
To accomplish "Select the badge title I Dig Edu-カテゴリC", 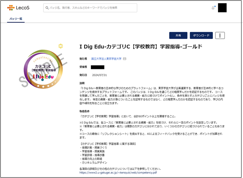I will [x=141, y=46].
